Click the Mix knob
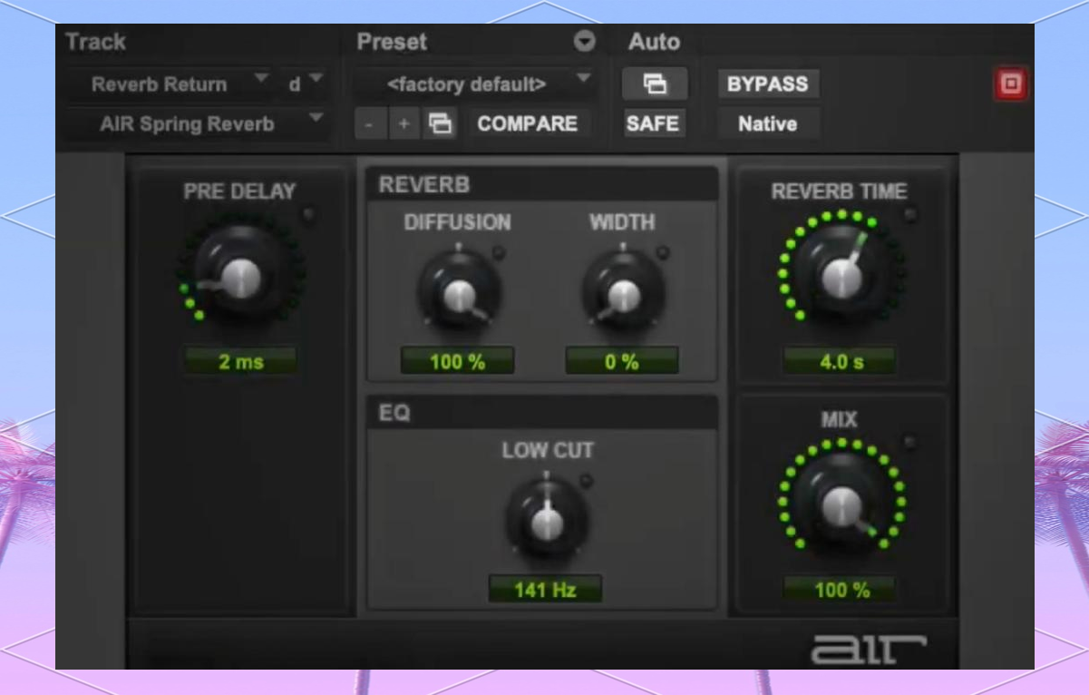Image resolution: width=1089 pixels, height=695 pixels. (x=841, y=504)
